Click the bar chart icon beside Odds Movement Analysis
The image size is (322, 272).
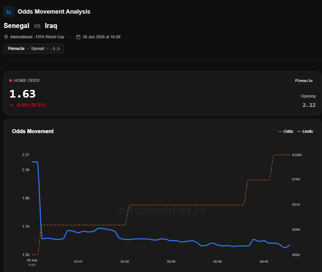[9, 12]
